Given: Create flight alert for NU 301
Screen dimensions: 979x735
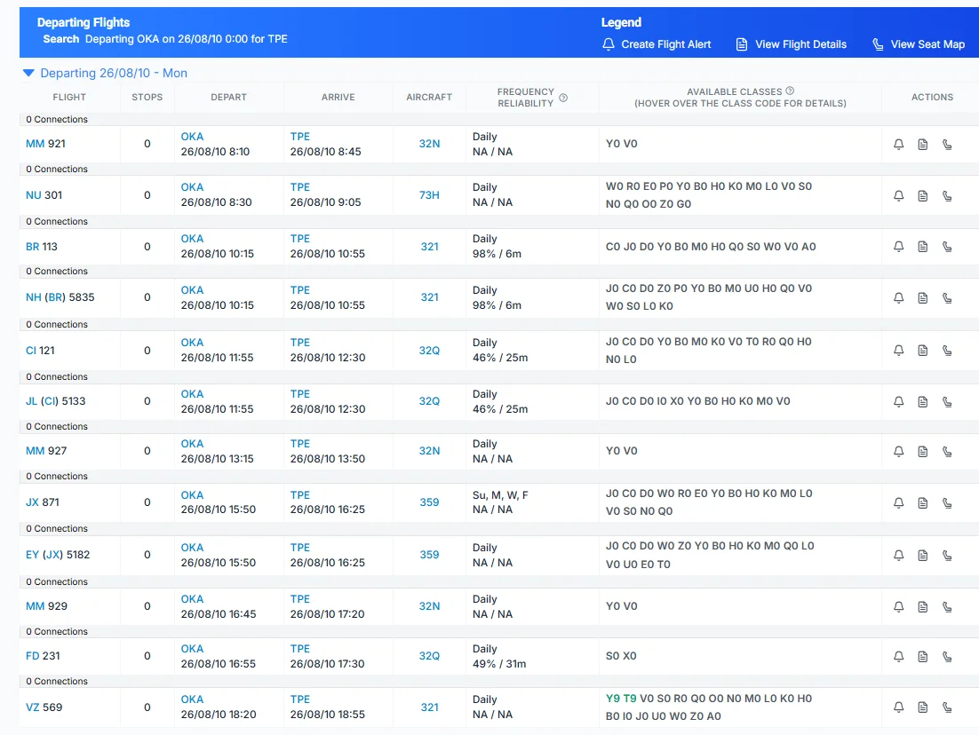Looking at the screenshot, I should [x=898, y=195].
